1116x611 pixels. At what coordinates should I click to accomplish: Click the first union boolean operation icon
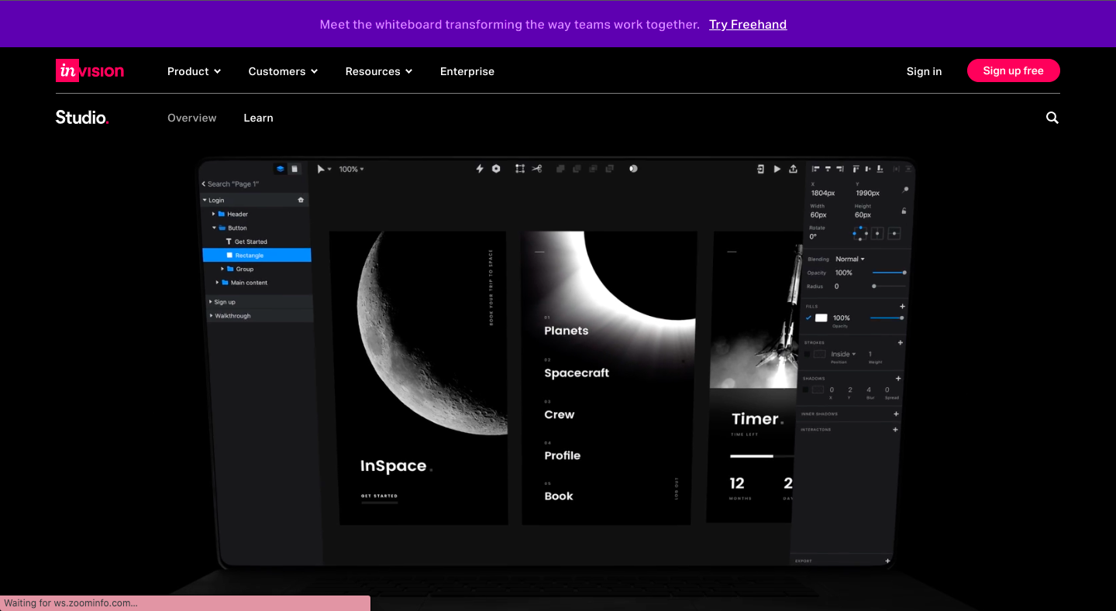[560, 169]
